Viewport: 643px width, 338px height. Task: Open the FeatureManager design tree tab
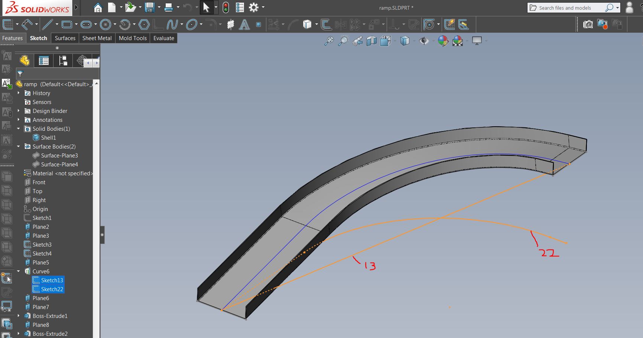click(25, 61)
